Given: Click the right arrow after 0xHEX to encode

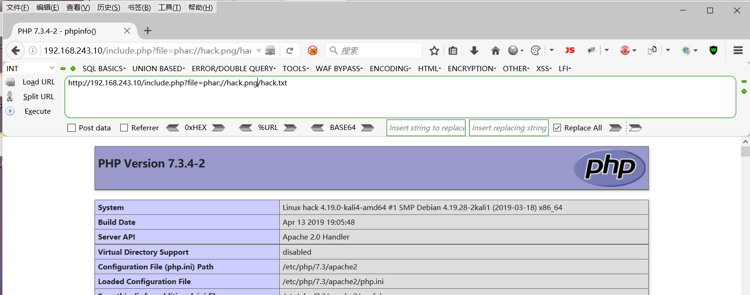Looking at the screenshot, I should pos(218,128).
